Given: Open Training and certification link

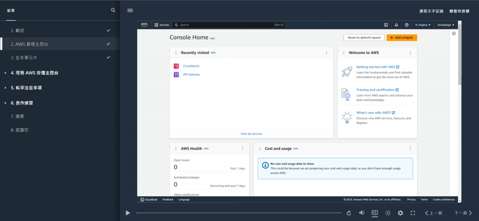Looking at the screenshot, I should point(377,90).
